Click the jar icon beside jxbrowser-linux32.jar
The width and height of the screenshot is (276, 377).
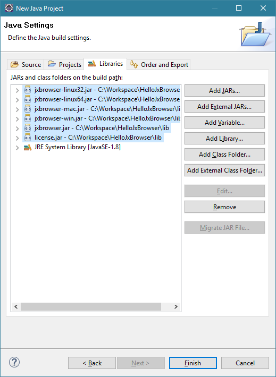click(28, 90)
